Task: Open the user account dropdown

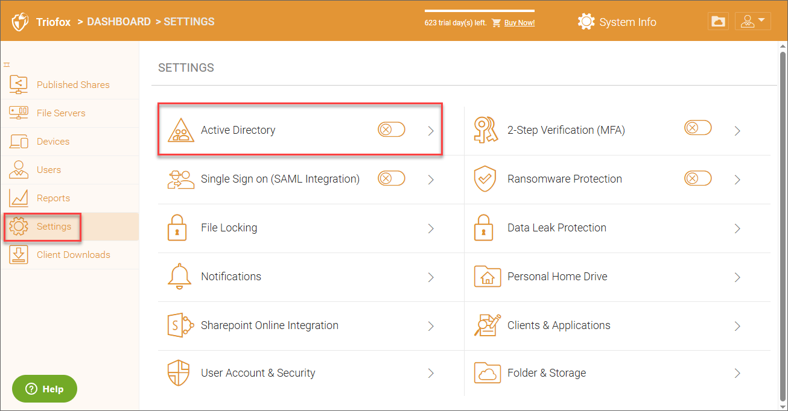Action: click(752, 22)
